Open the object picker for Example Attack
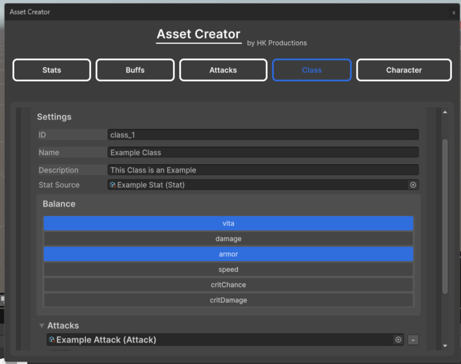 398,339
